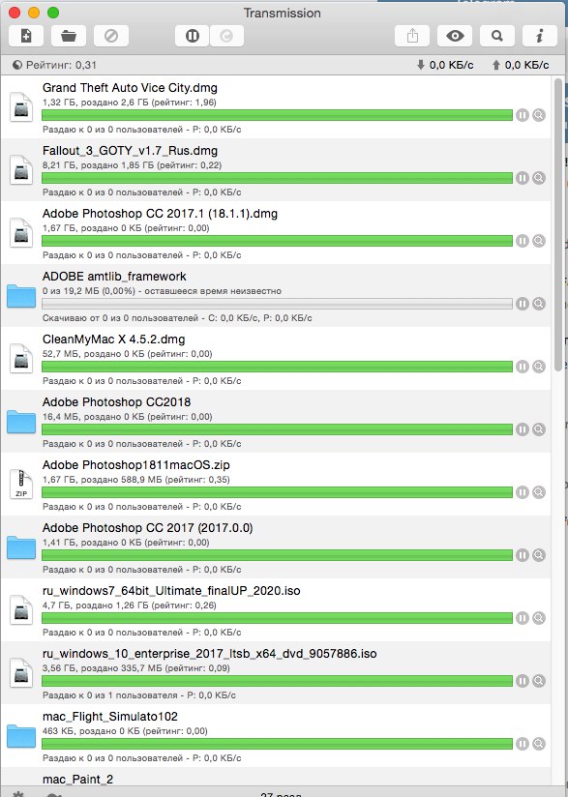Click the Grand Theft Auto Vice City progress bar
This screenshot has width=568, height=797.
277,115
